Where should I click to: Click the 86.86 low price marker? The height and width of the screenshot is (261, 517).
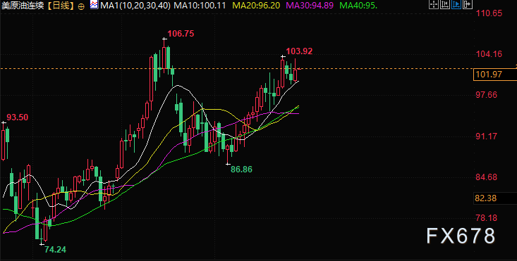[x=241, y=170]
